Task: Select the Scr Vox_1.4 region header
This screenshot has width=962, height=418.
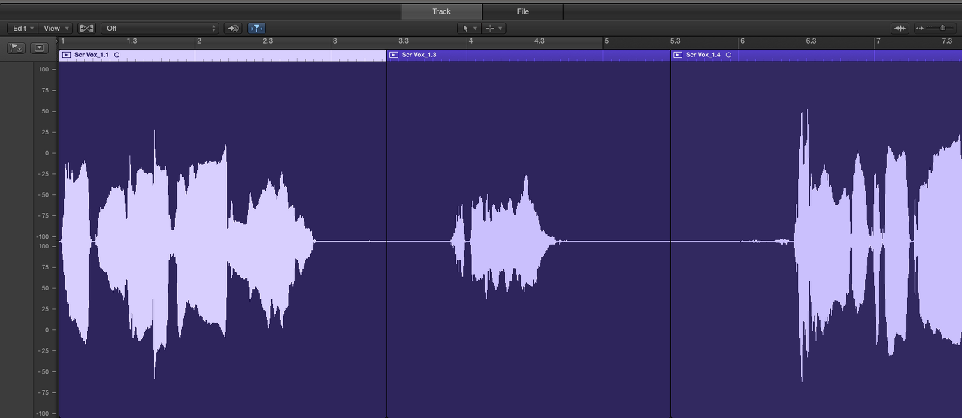Action: point(816,55)
